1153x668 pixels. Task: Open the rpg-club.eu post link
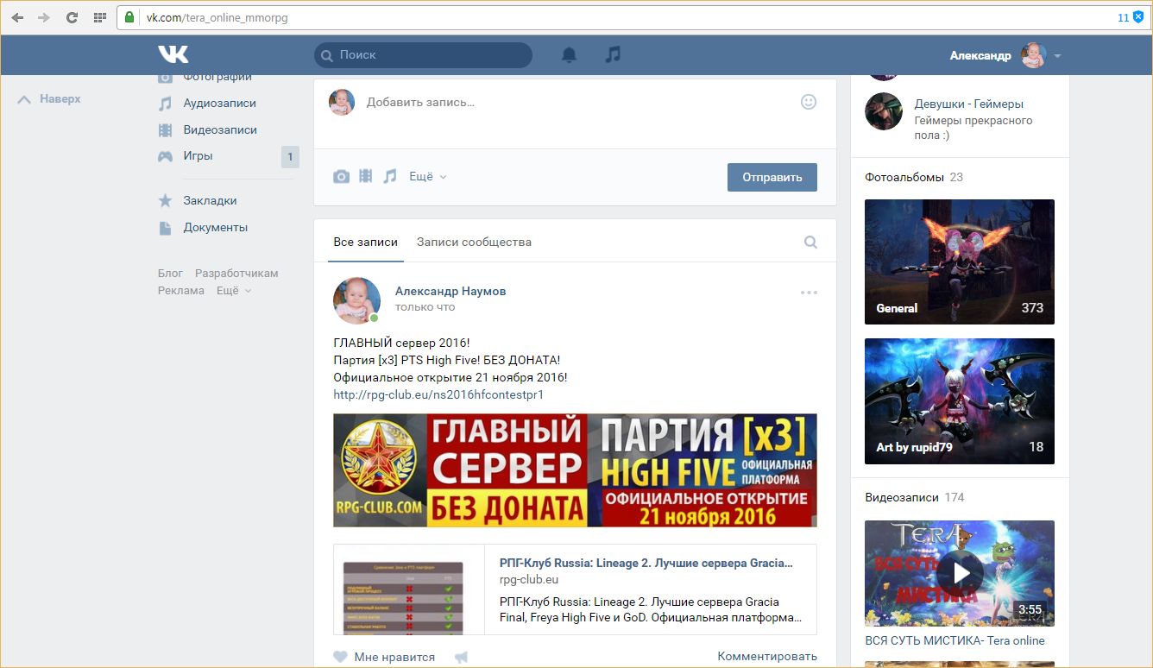pos(438,394)
